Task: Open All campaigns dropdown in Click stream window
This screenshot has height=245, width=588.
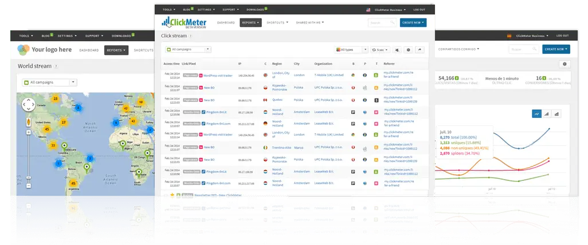Action: coord(188,49)
